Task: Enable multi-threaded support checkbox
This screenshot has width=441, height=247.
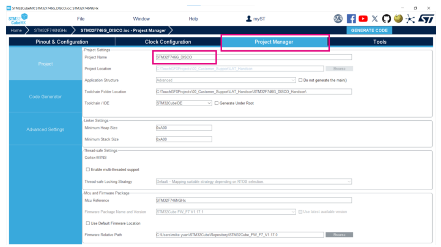Action: click(88, 170)
